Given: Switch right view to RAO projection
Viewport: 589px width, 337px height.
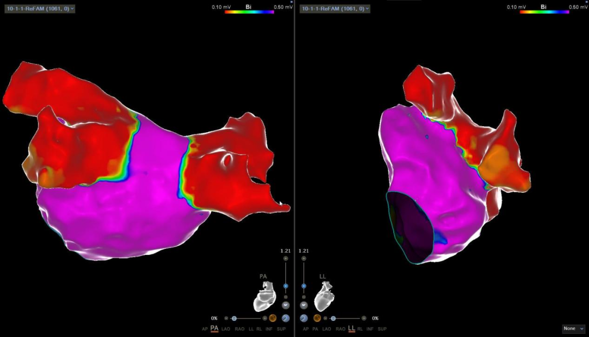Looking at the screenshot, I should click(340, 329).
